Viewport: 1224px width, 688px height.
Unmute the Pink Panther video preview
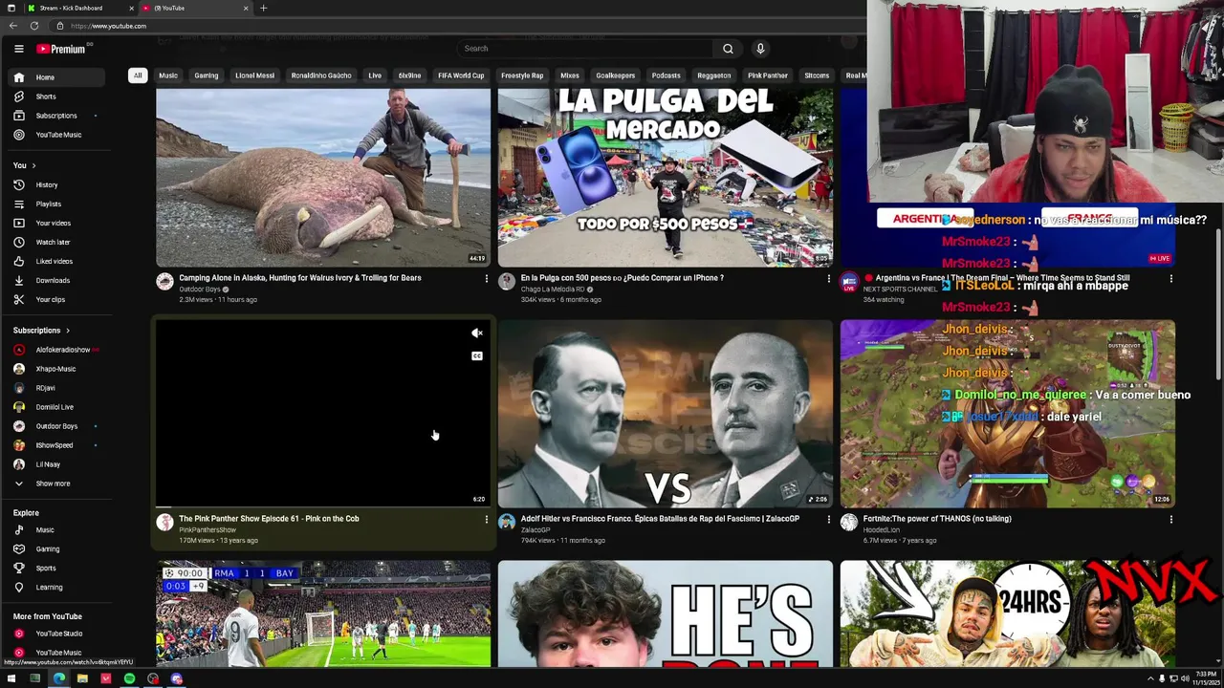tap(477, 333)
